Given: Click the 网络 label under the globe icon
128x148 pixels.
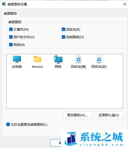Looking at the screenshot, I should tap(58, 67).
